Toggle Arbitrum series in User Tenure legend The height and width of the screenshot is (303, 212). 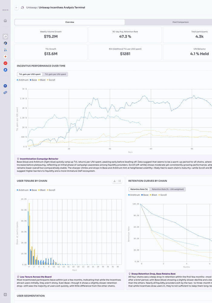click(23, 190)
